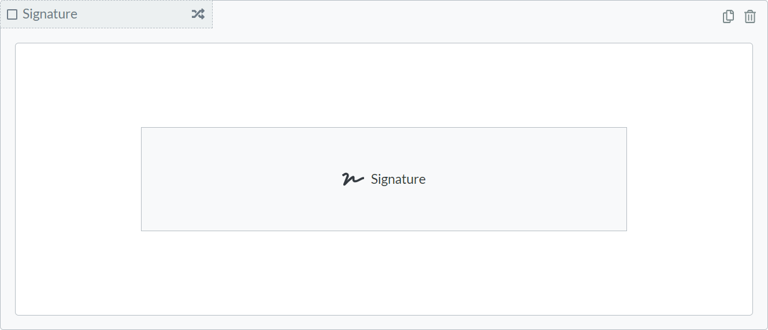Image resolution: width=768 pixels, height=330 pixels.
Task: Click the centered Signature text label
Action: (x=398, y=179)
